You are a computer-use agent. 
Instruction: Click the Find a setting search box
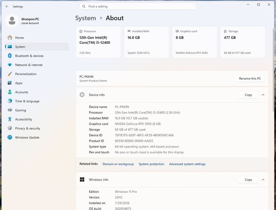[138, 7]
